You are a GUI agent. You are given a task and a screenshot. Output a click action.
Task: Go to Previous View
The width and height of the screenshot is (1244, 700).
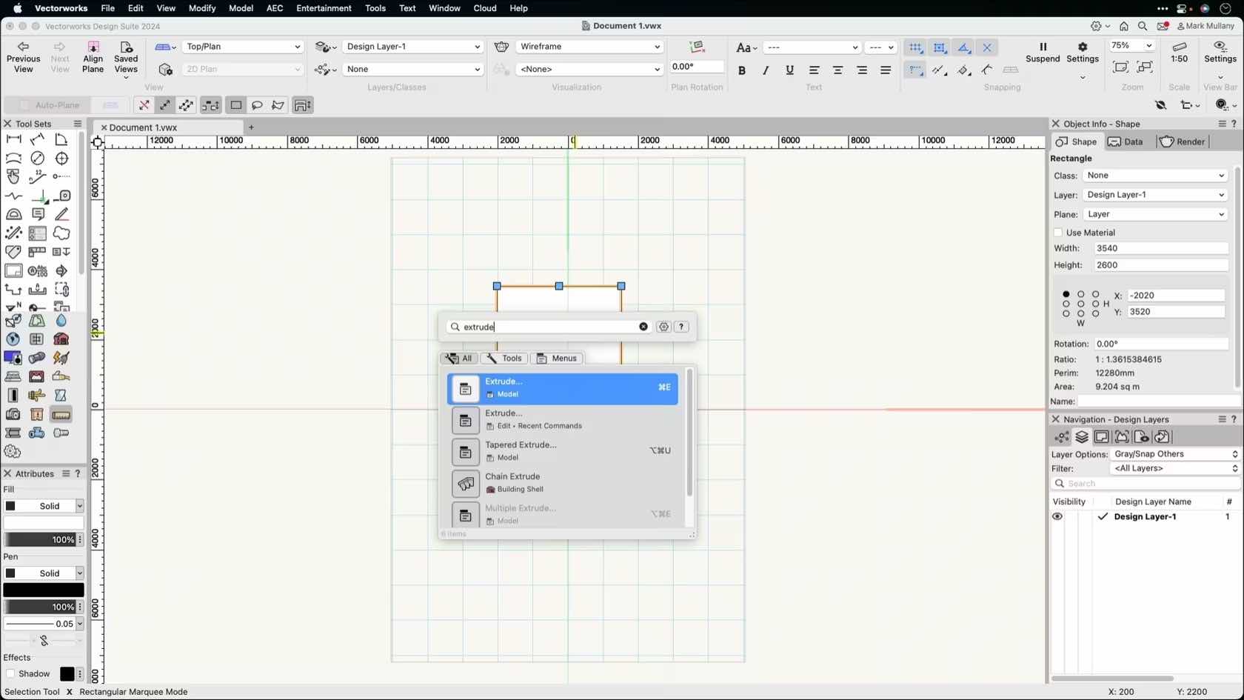[23, 57]
